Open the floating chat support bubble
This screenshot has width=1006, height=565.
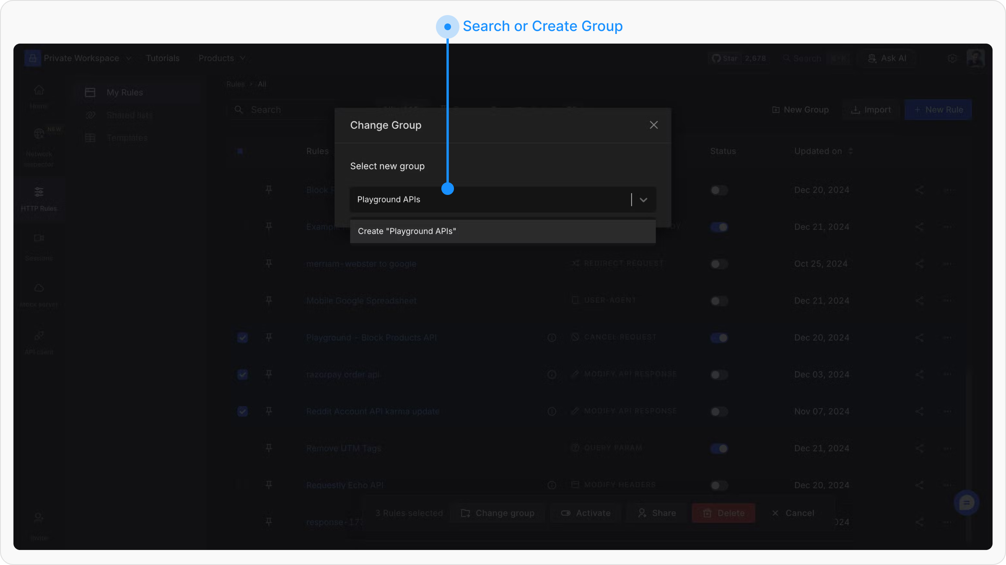tap(966, 503)
